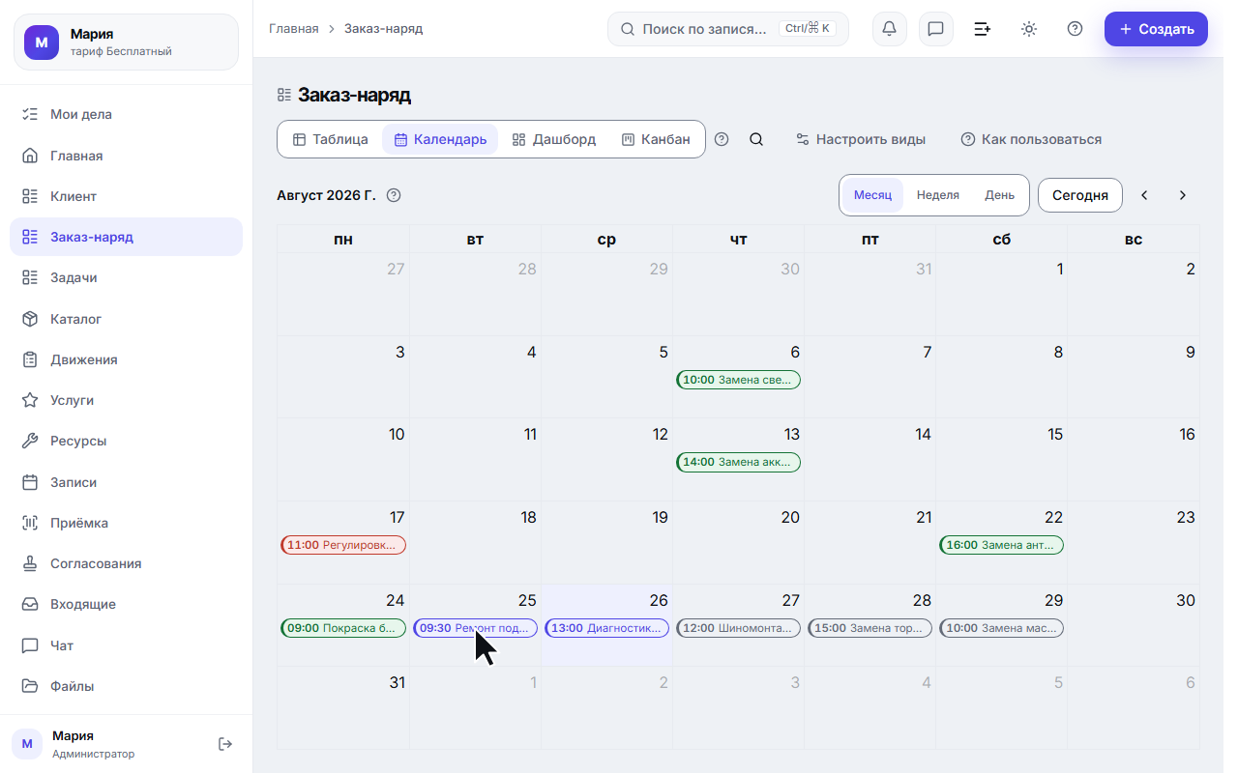
Task: Select День calendar mode
Action: click(x=1000, y=195)
